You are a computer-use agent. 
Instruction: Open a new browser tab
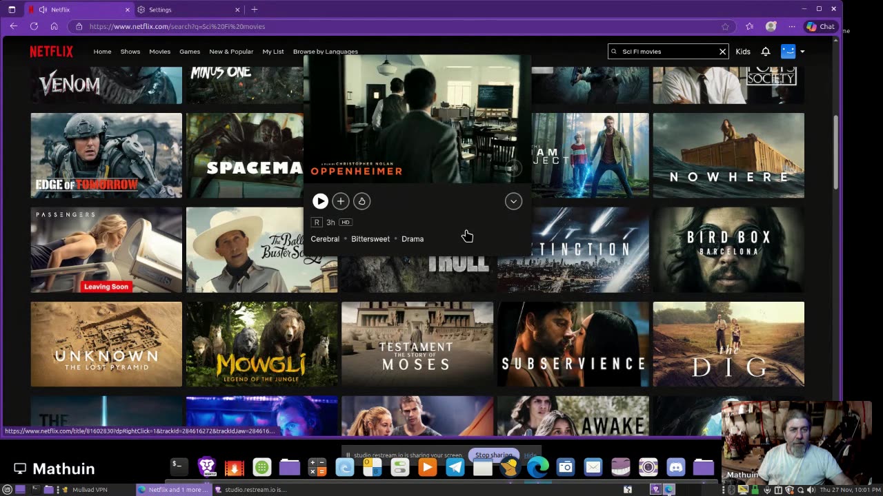[255, 10]
